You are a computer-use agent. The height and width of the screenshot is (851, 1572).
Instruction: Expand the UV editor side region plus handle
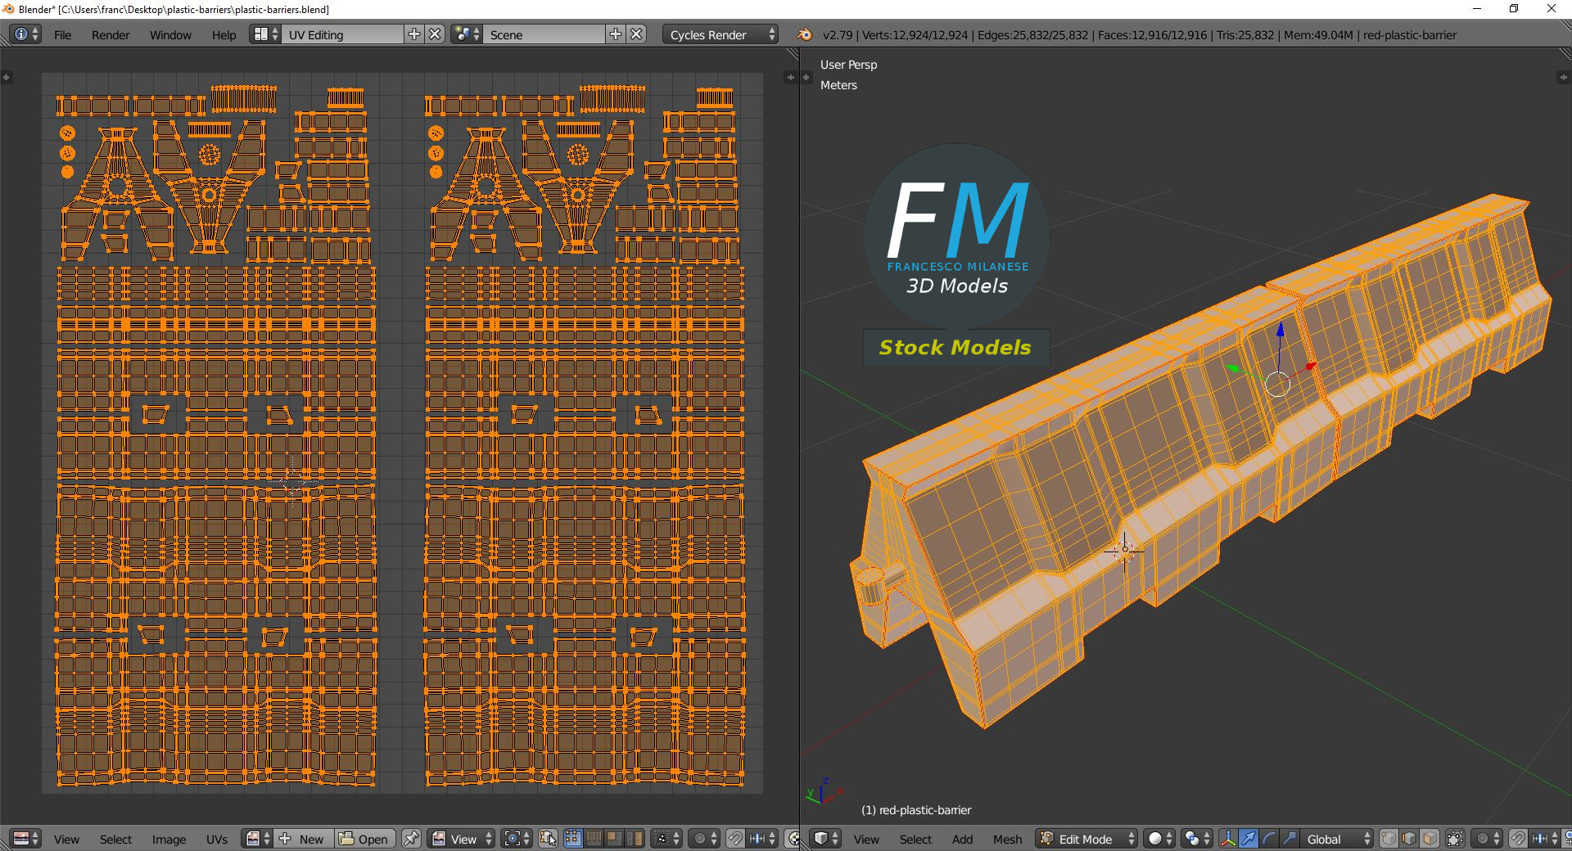coord(7,77)
